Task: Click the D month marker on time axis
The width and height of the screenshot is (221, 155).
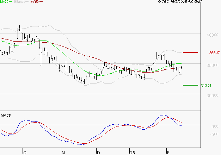Action: (99, 153)
